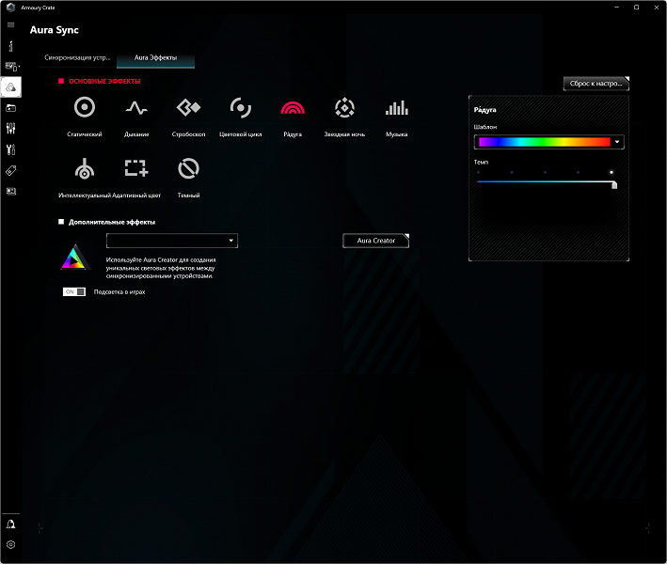
Task: Open the News sidebar icon
Action: [11, 191]
